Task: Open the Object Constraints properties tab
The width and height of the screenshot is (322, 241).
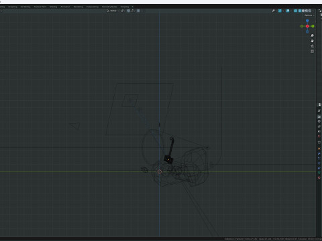Action: (319, 168)
